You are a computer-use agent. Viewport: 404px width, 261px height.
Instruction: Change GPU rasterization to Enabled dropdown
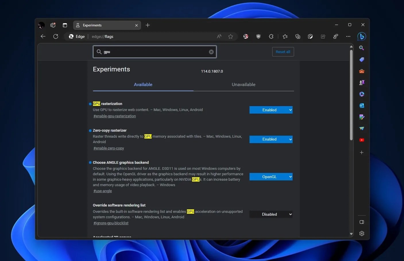tap(271, 110)
